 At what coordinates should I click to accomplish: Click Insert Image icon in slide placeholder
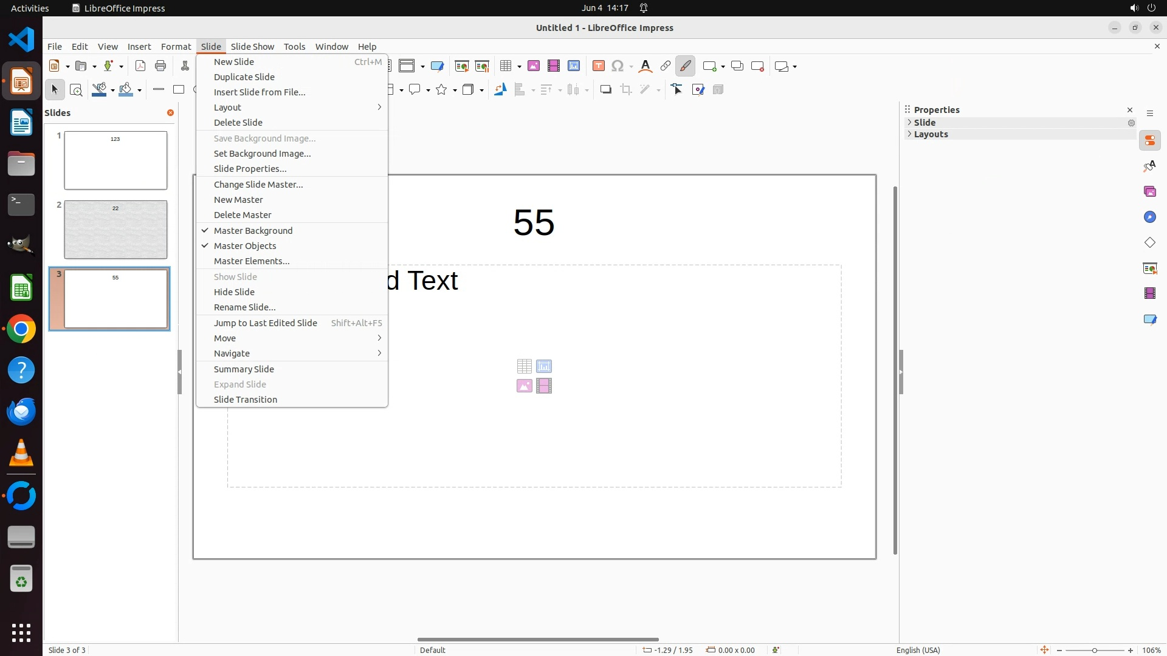(524, 386)
